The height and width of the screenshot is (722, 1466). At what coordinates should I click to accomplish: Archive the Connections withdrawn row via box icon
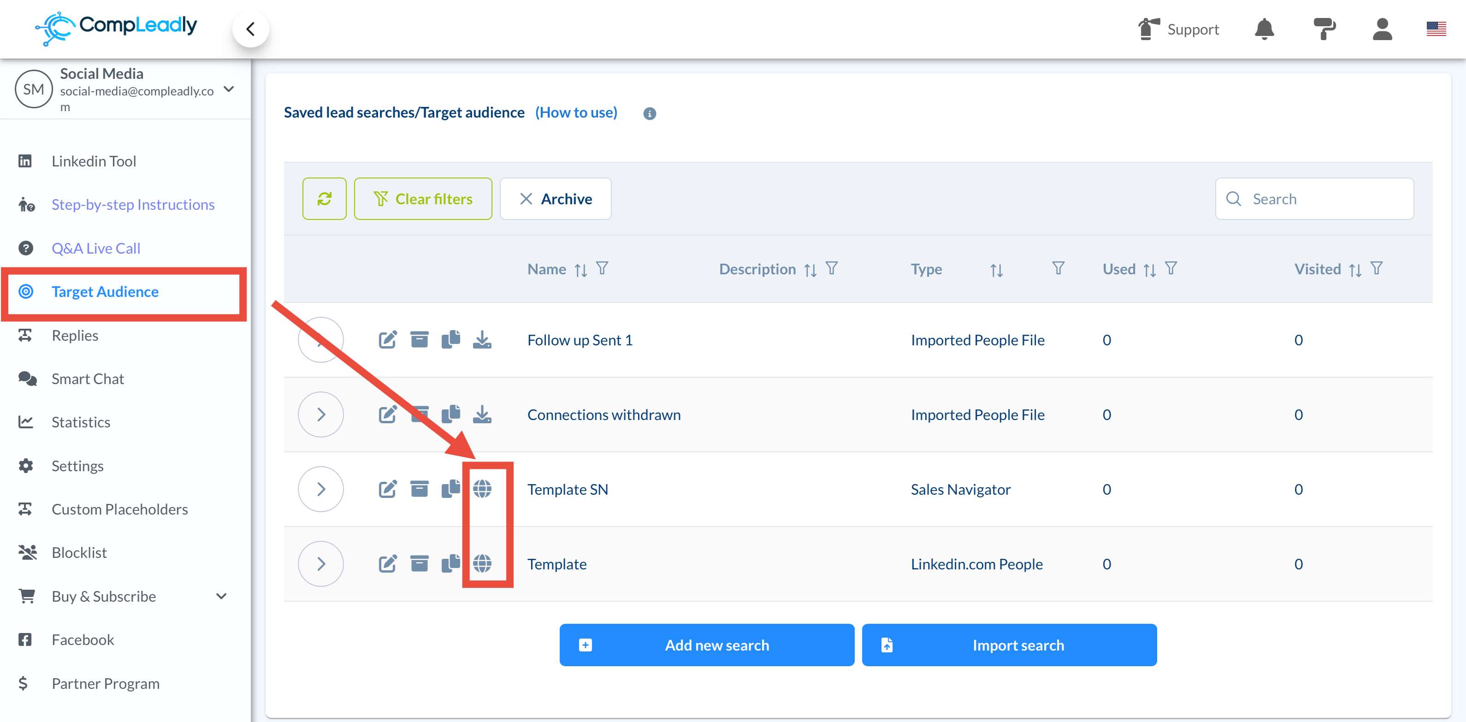click(x=420, y=414)
